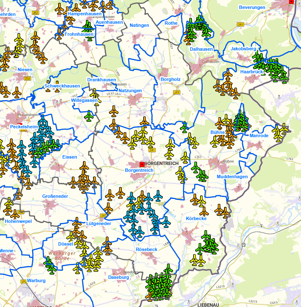Click the topmost orange turbine south of Natzungen

click(x=114, y=111)
